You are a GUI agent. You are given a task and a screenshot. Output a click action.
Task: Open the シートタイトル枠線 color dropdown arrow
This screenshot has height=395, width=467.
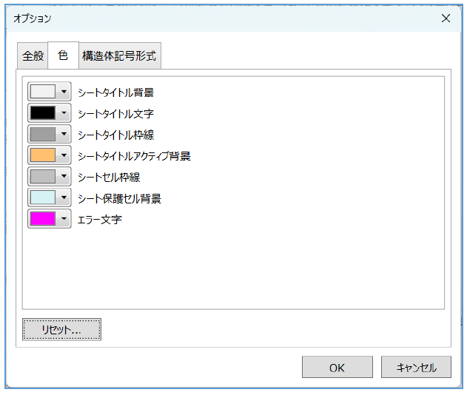pos(64,134)
